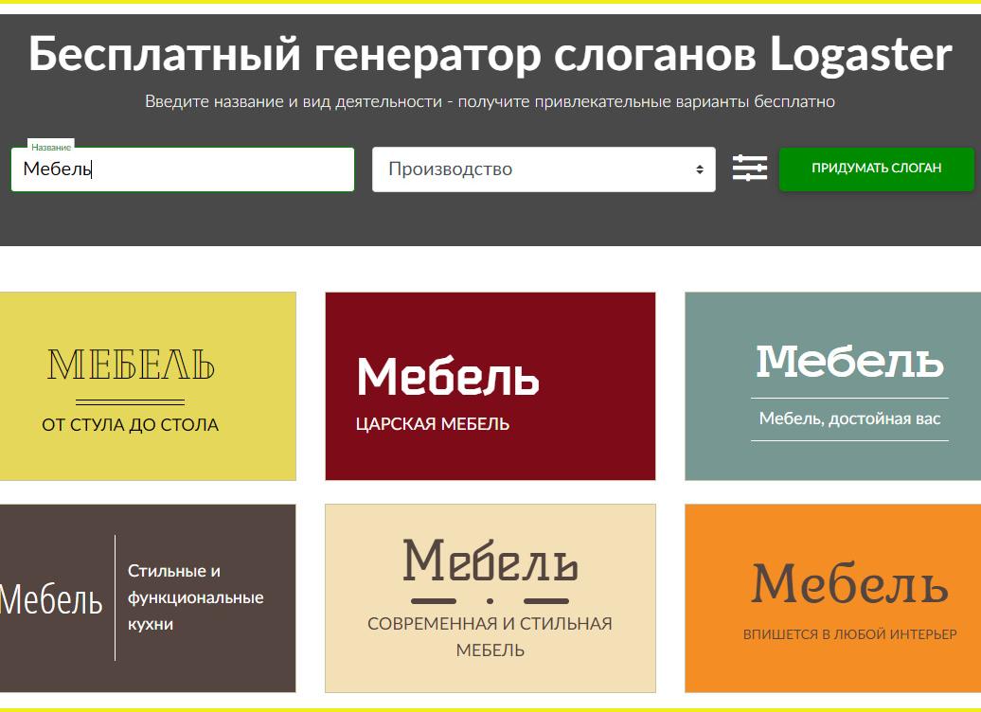Viewport: 981px width, 712px height.
Task: Focus the 'Название' input containing Мебель
Action: pyautogui.click(x=183, y=169)
